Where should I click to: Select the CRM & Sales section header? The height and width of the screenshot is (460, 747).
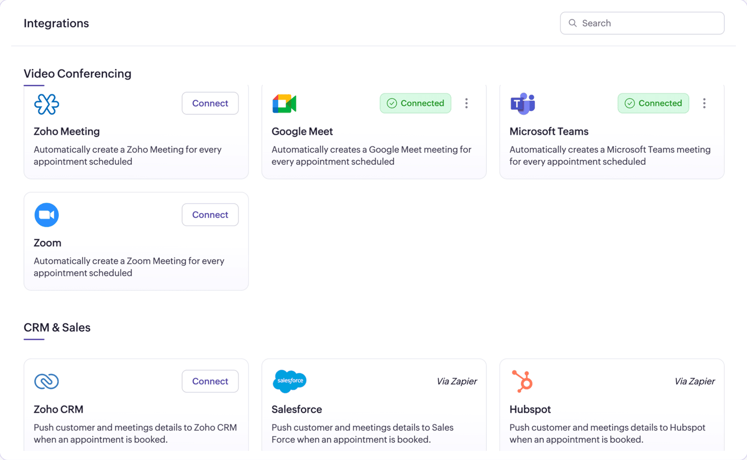point(57,328)
